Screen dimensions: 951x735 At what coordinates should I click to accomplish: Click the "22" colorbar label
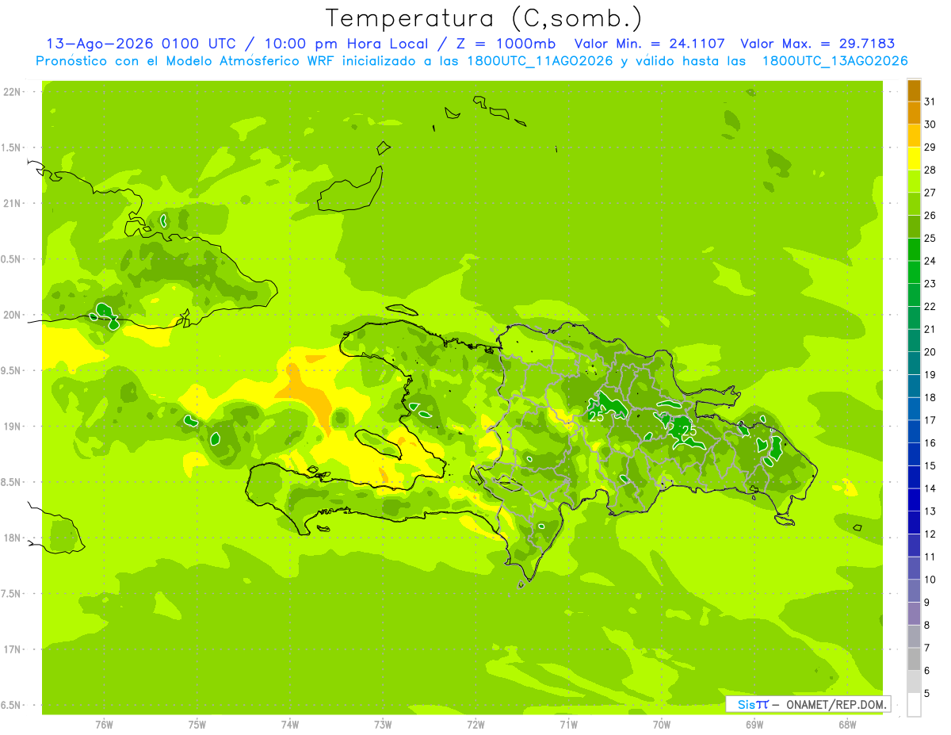point(930,307)
